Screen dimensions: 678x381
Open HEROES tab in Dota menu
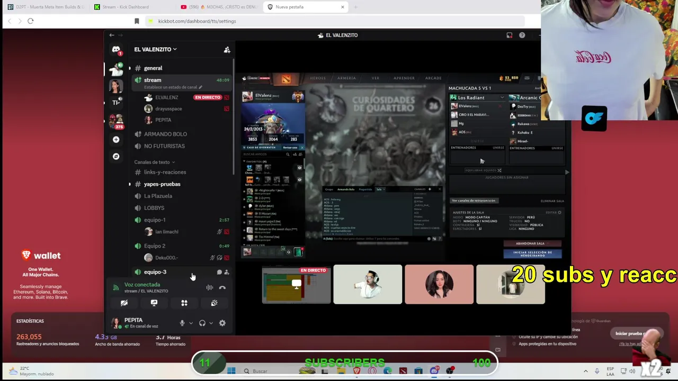pos(318,78)
